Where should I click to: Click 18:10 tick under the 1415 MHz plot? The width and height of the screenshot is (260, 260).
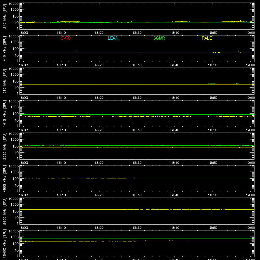point(61,130)
